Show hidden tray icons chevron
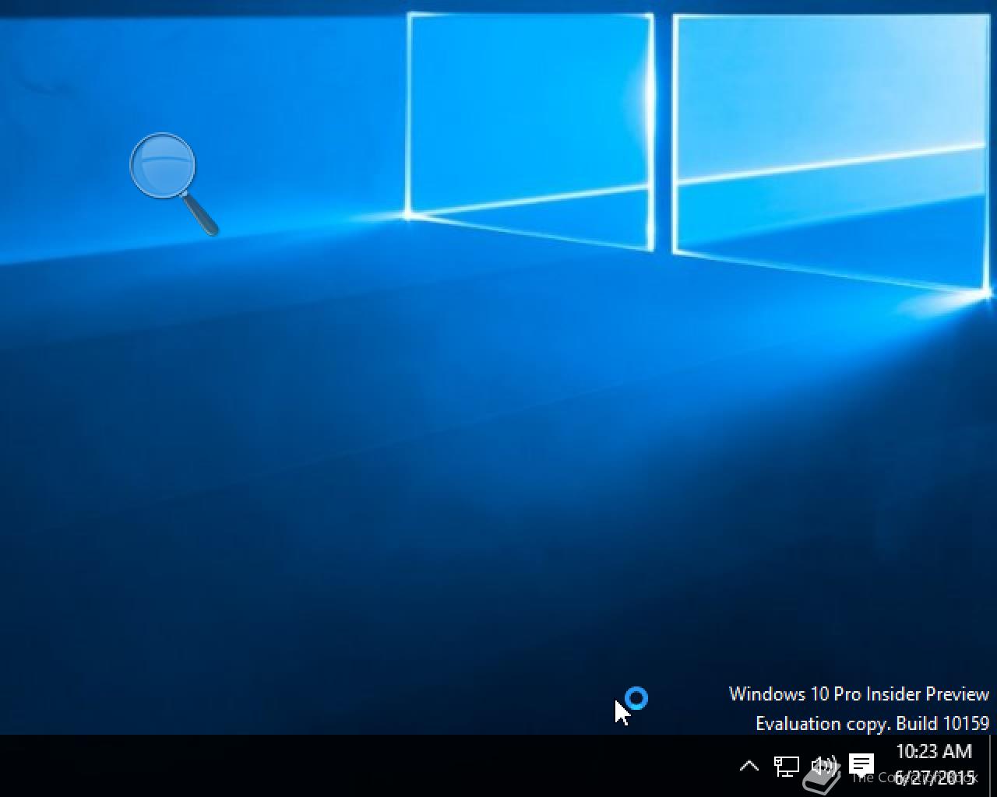The width and height of the screenshot is (997, 797). click(x=749, y=766)
